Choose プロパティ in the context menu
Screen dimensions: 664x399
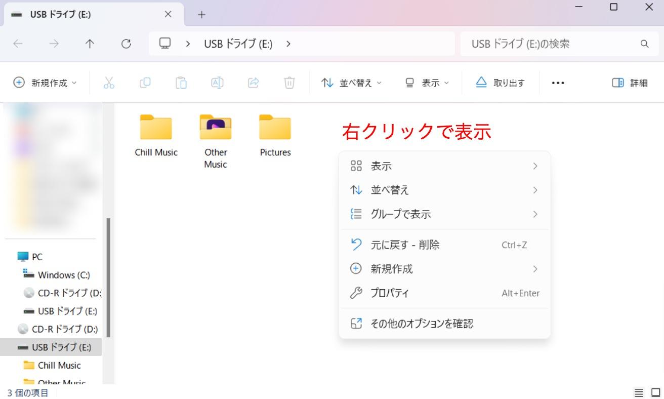pyautogui.click(x=444, y=293)
